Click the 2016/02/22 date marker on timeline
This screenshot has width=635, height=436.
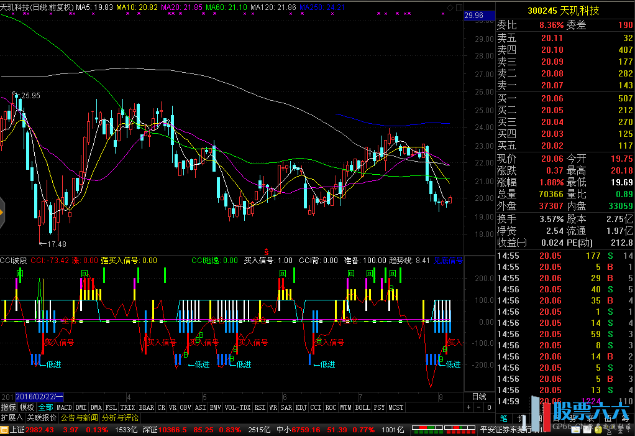(40, 396)
